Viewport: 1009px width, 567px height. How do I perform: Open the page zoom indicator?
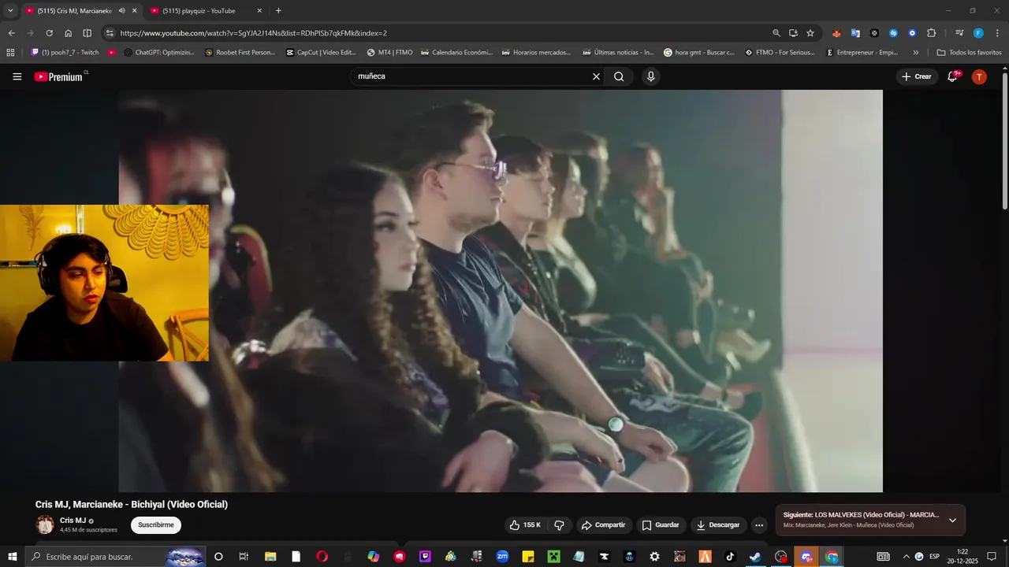776,33
